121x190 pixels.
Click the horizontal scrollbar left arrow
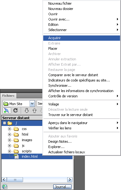pos(4,179)
